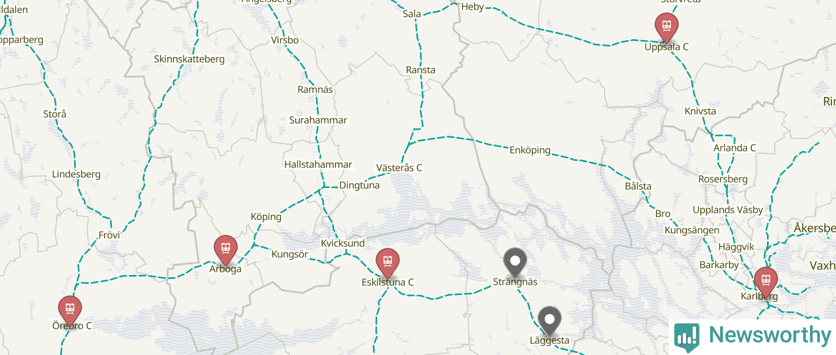Select the Skinnskatteberg label

click(x=189, y=59)
